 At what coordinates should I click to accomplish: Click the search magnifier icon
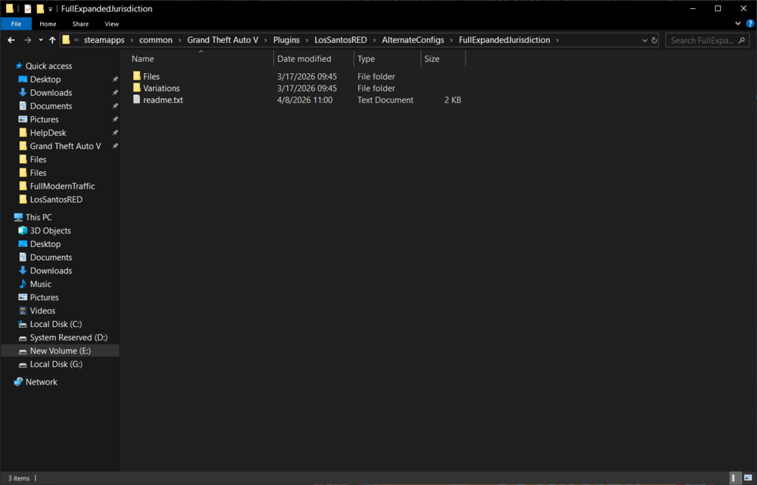742,41
